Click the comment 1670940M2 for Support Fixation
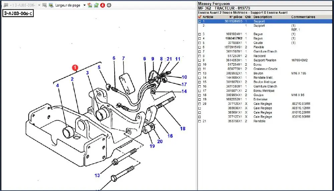Image resolution: width=334 pixels, height=191 pixels. (299, 60)
